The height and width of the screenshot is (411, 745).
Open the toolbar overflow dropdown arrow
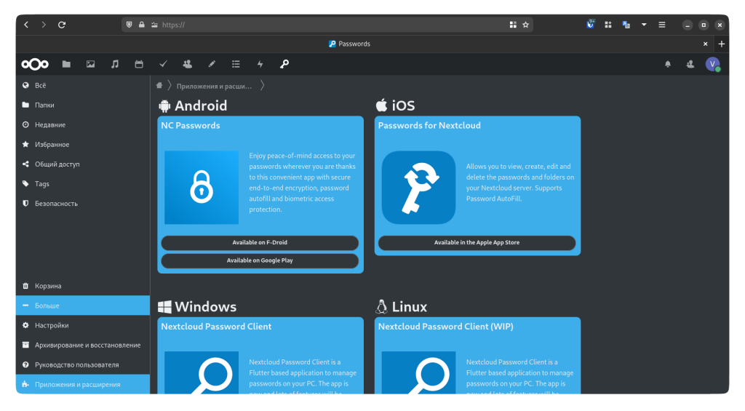click(x=644, y=25)
